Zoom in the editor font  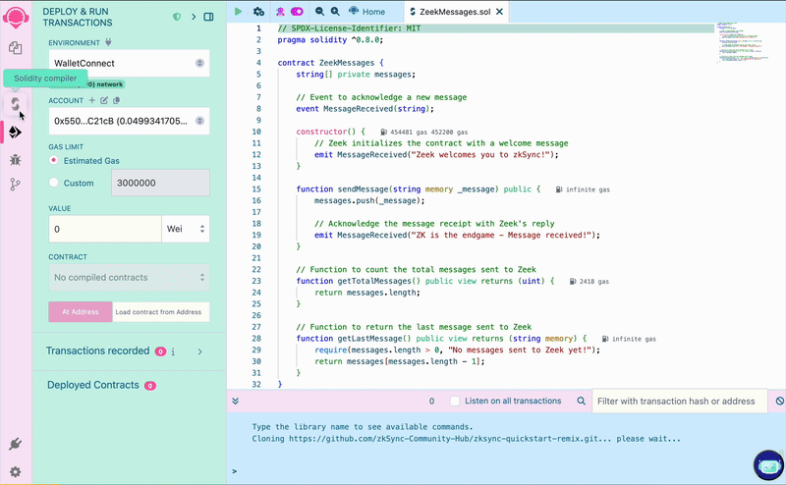(x=335, y=11)
